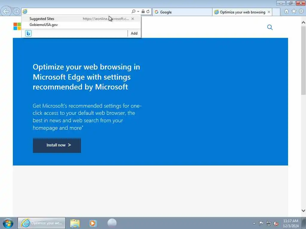Image resolution: width=306 pixels, height=229 pixels.
Task: Go back using the browser Back arrow
Action: tap(6, 11)
